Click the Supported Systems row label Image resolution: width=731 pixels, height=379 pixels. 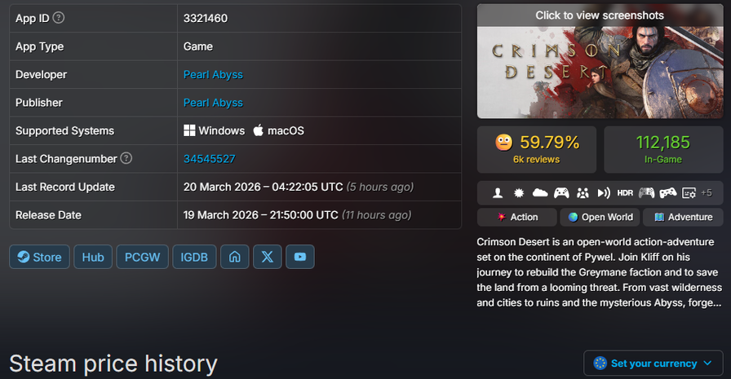[64, 131]
